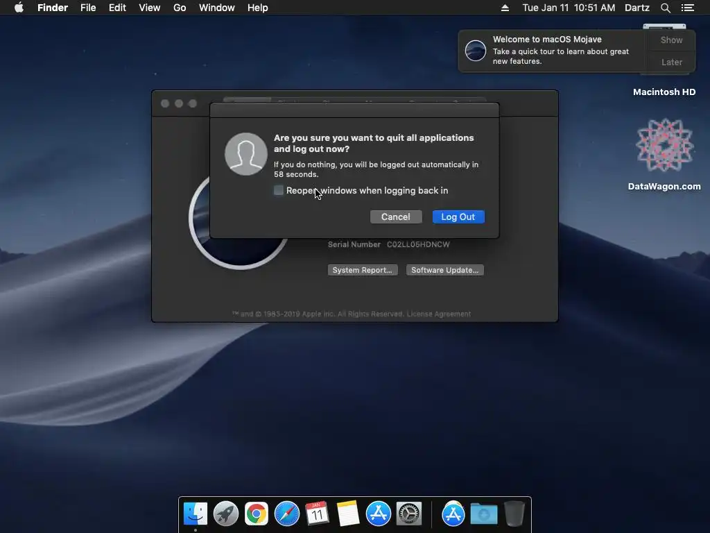The width and height of the screenshot is (710, 533).
Task: Click the eject icon in menu bar
Action: click(x=505, y=8)
